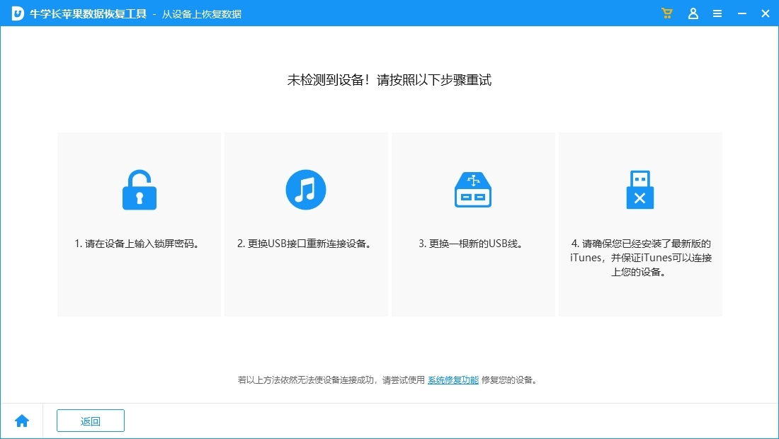Image resolution: width=779 pixels, height=439 pixels.
Task: Click the card about entering the lockscreen passcode
Action: [139, 224]
